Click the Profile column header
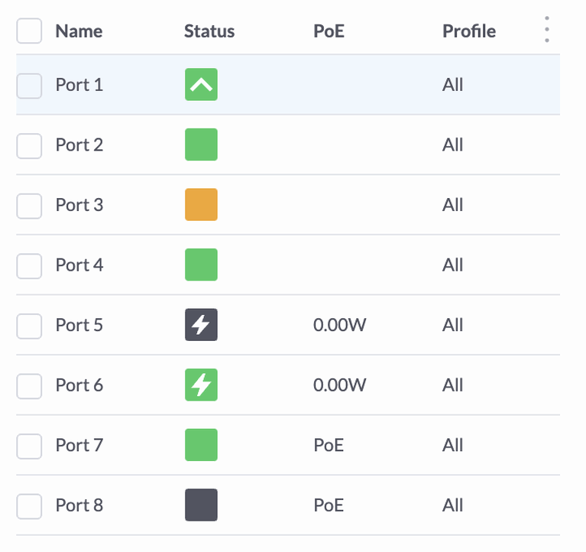This screenshot has height=552, width=586. click(469, 31)
